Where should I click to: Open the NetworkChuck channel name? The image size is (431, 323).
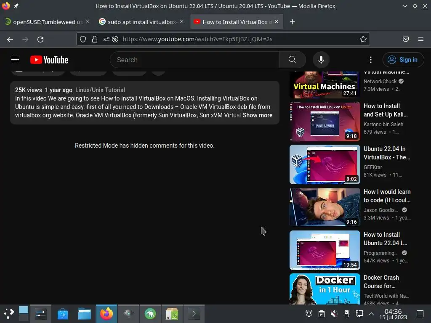(380, 81)
